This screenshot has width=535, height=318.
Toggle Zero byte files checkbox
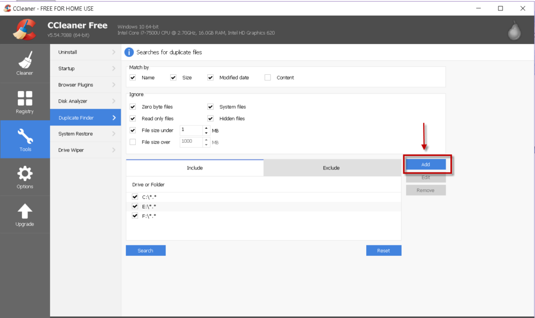coord(133,107)
